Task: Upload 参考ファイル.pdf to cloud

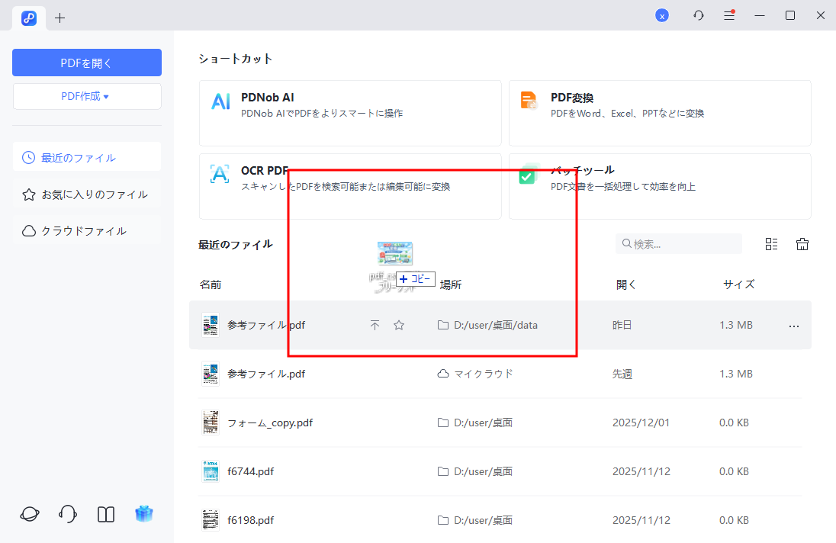Action: pyautogui.click(x=375, y=325)
